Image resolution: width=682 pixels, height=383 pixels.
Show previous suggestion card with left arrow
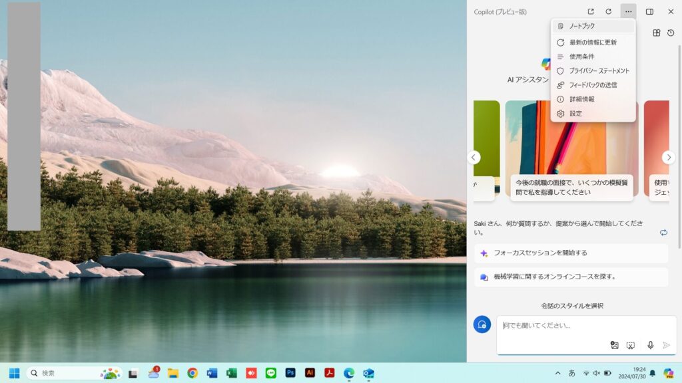tap(474, 158)
